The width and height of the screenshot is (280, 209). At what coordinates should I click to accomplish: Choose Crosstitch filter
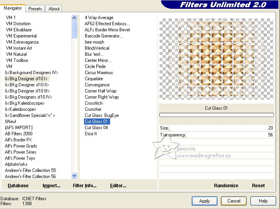(94, 103)
